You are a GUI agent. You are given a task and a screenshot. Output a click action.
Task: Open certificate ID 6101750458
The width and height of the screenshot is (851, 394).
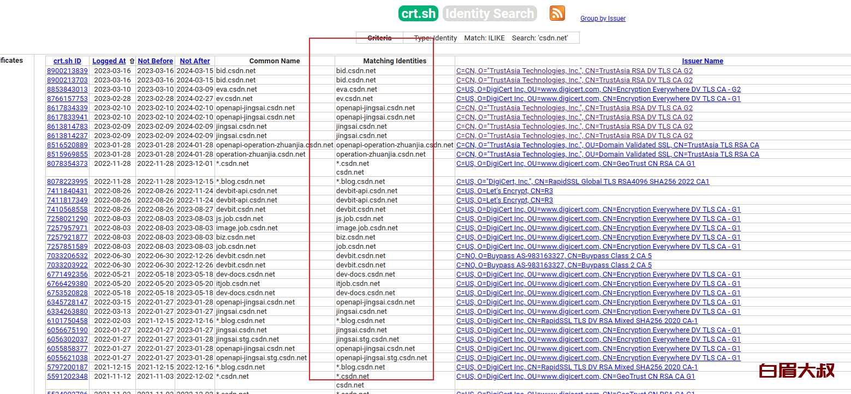coord(67,321)
